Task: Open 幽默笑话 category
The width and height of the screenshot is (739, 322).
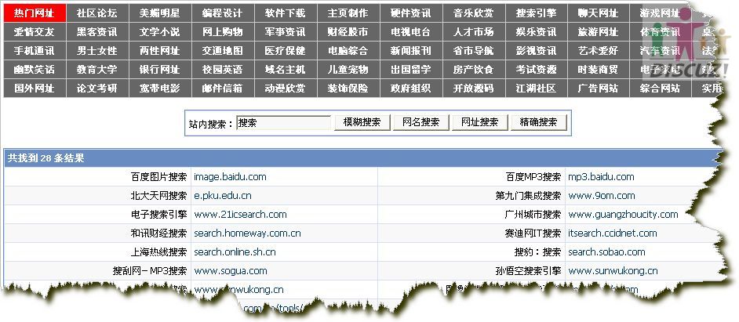Action: (x=35, y=70)
